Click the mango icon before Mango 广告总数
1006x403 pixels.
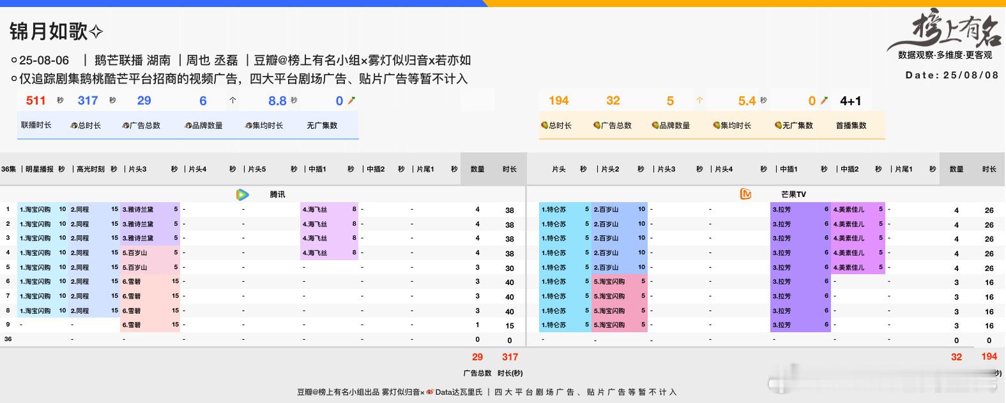[597, 126]
